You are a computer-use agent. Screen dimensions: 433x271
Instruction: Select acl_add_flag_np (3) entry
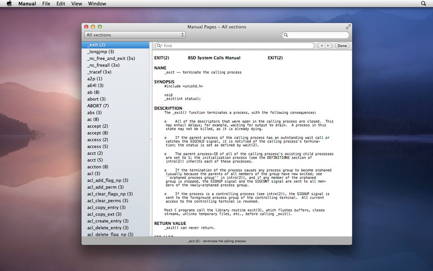click(115, 180)
